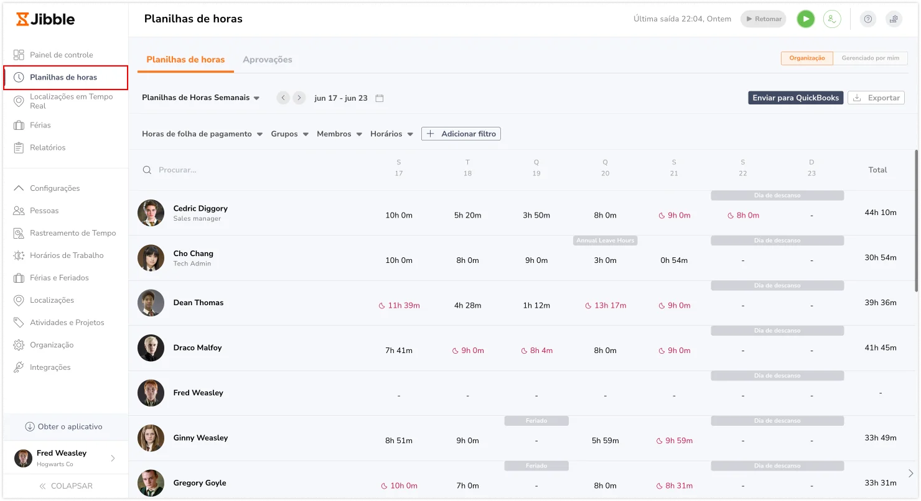Go to previous week arrow
The height and width of the screenshot is (501, 921).
click(x=283, y=98)
